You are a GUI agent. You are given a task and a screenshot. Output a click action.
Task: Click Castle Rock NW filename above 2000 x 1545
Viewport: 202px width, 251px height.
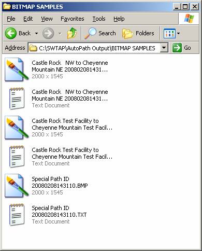[70, 66]
